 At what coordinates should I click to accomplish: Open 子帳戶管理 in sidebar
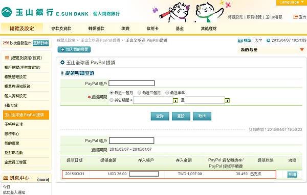tap(13, 124)
